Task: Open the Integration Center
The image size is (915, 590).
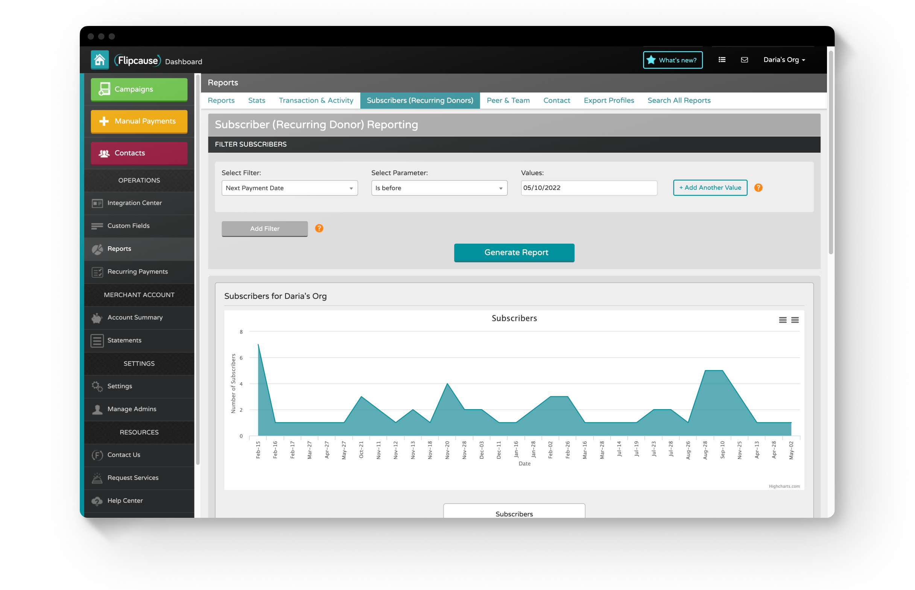Action: click(x=134, y=203)
